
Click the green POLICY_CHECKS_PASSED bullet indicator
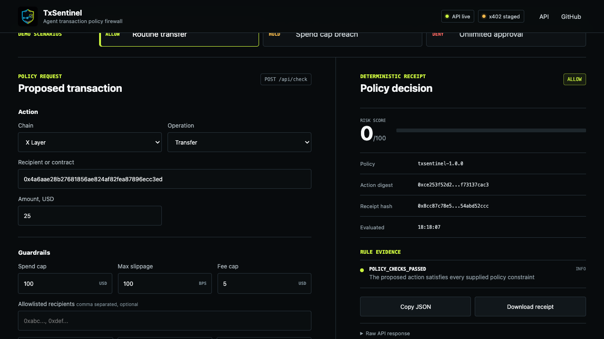tap(362, 270)
